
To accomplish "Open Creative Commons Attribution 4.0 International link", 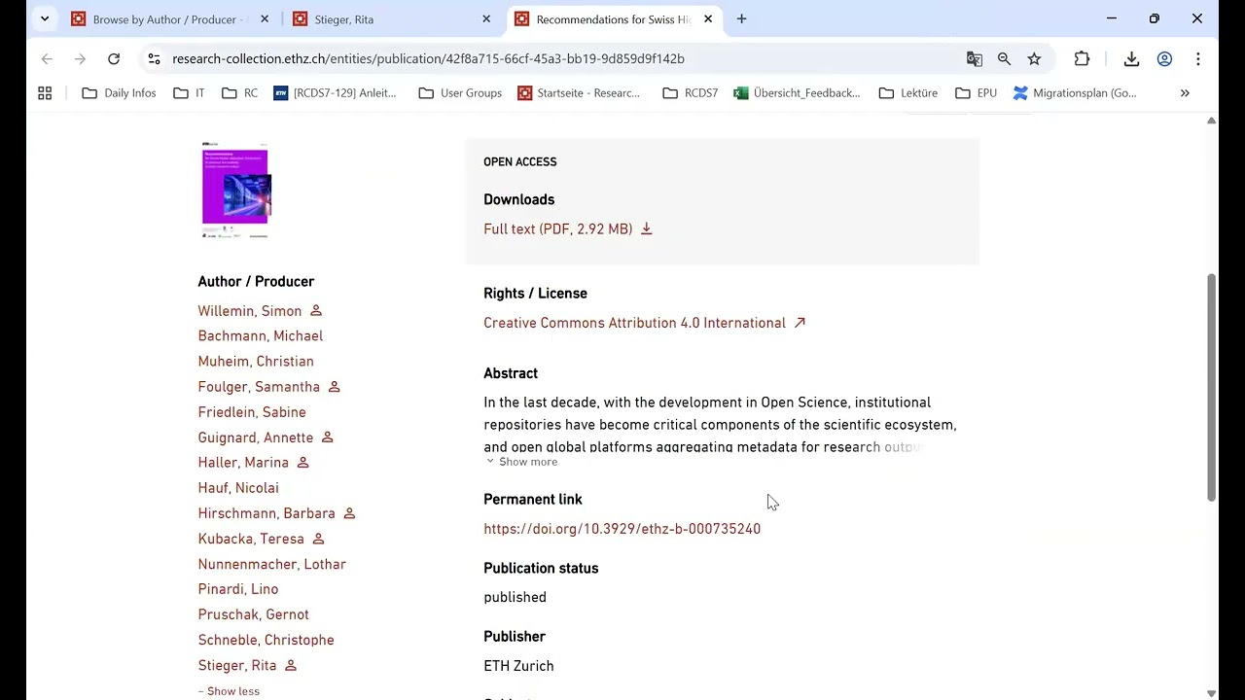I will coord(634,323).
